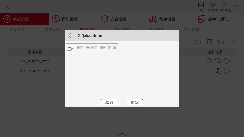Image resolution: width=244 pixels, height=137 pixels.
Task: Switch to the 安全设置 tab
Action: point(114,19)
